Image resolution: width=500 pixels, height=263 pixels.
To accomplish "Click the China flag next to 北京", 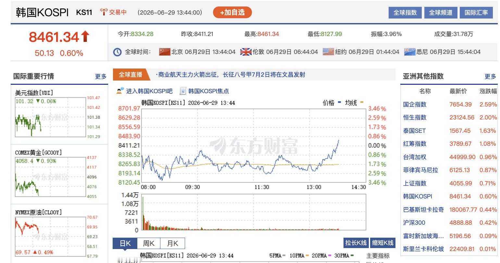I will tap(165, 52).
